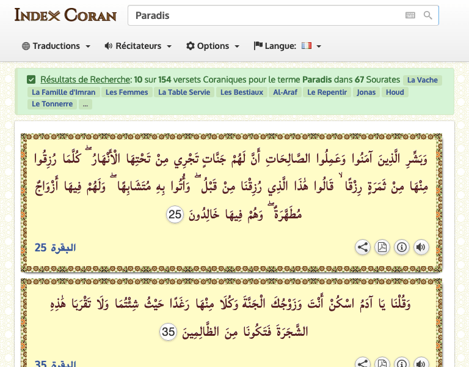Filter results by La Vache surah
Viewport: 469px width, 367px height.
pos(422,80)
